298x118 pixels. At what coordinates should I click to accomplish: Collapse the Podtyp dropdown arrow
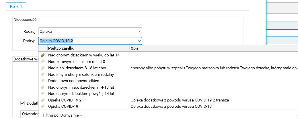tap(139, 41)
